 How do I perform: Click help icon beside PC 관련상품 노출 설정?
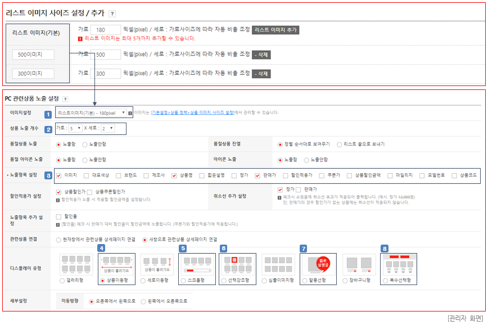65,98
